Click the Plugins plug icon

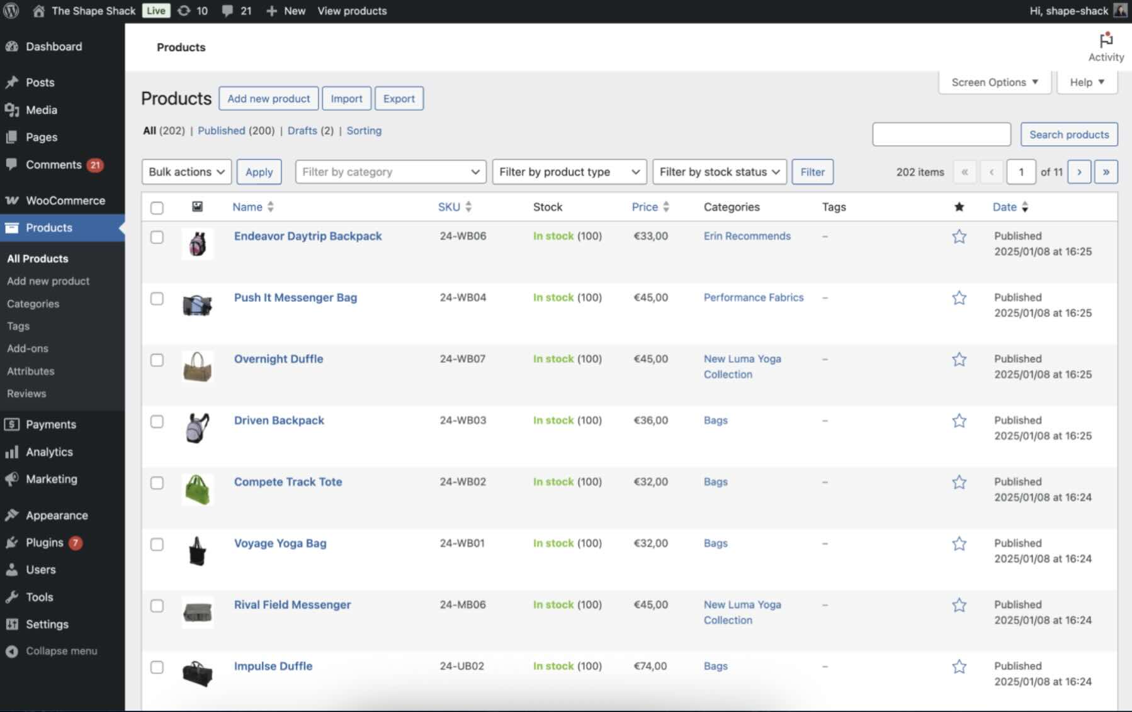pyautogui.click(x=11, y=542)
